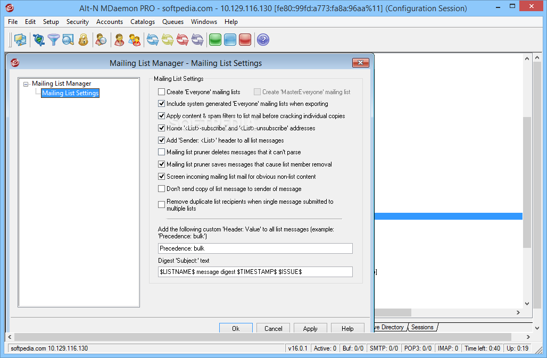Screen dimensions: 547x358
Task: Click the yellow circular arrows icon
Action: (168, 40)
